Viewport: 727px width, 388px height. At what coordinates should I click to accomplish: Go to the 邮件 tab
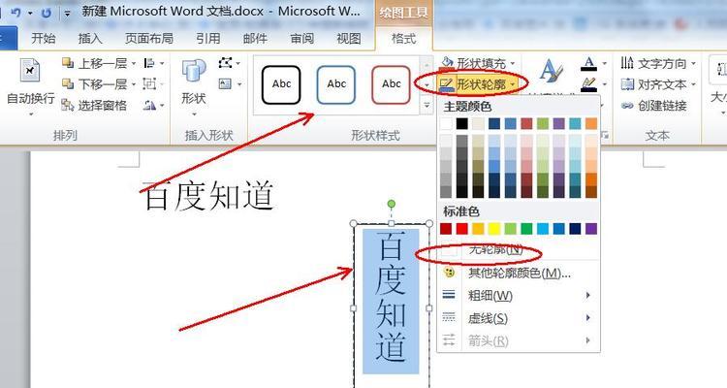[255, 39]
